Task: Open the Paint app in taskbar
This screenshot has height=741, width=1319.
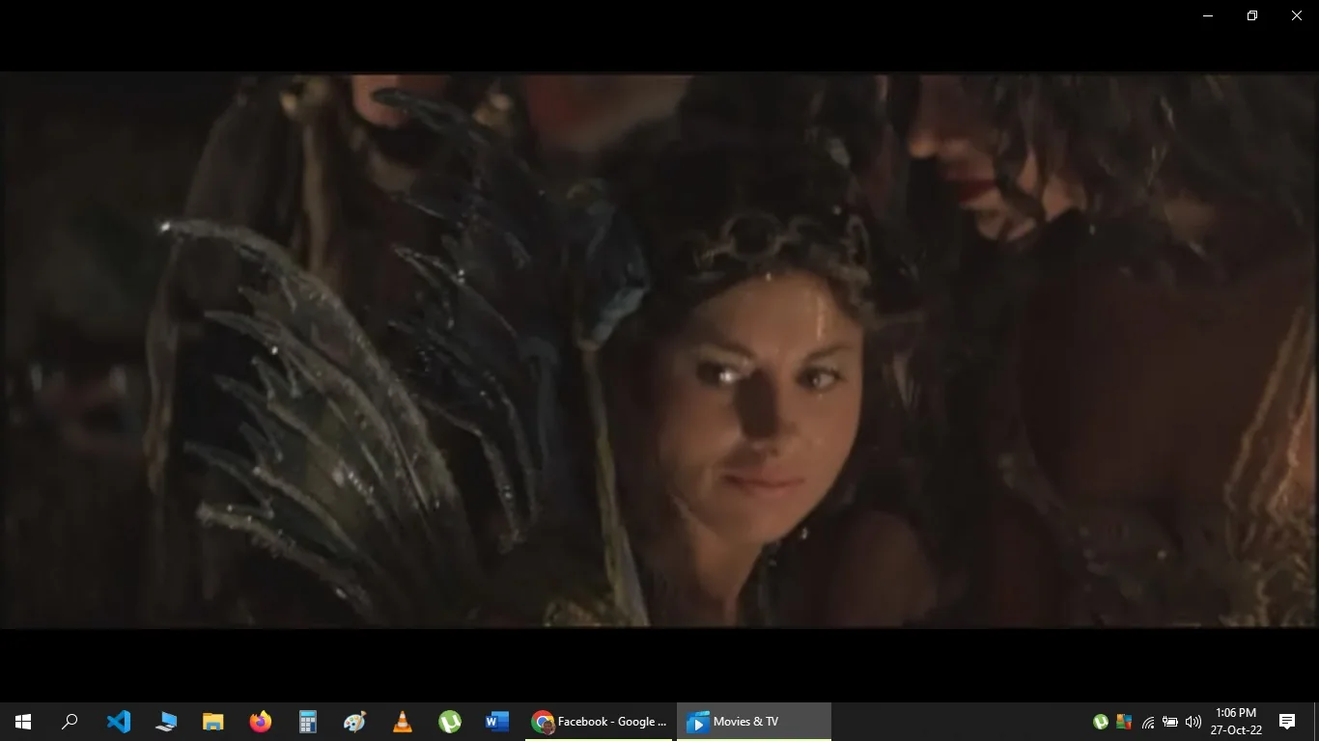Action: click(354, 722)
